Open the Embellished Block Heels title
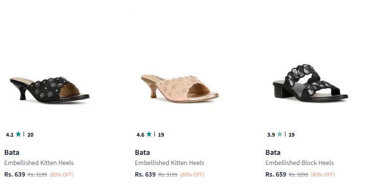 299,163
